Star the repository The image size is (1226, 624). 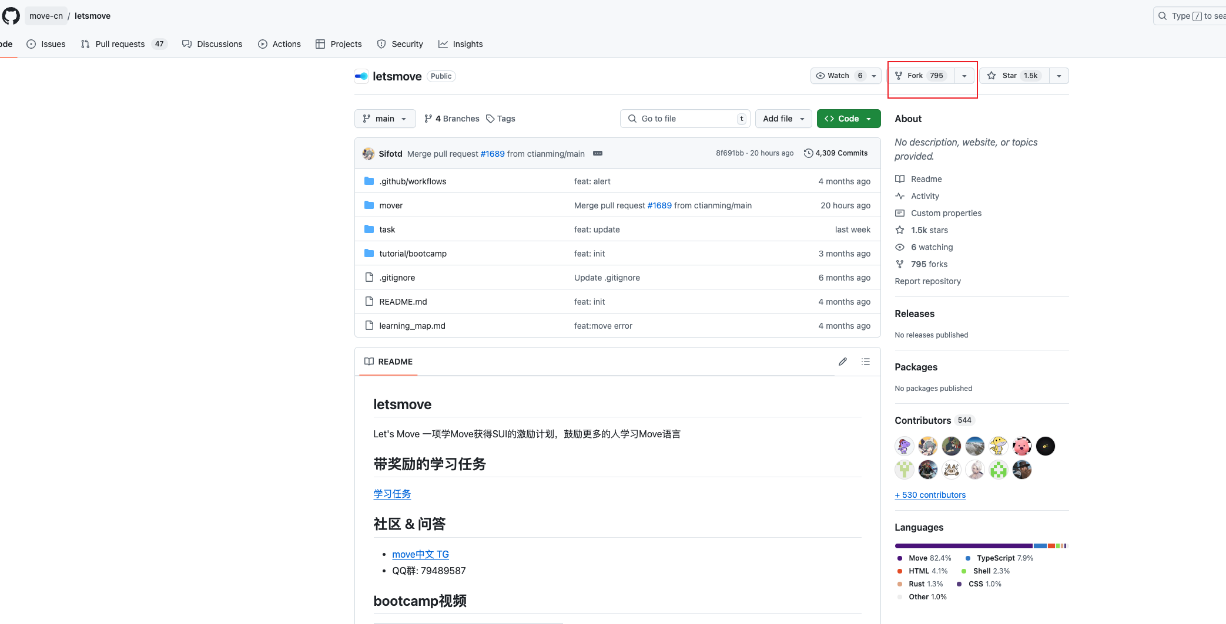[1014, 76]
